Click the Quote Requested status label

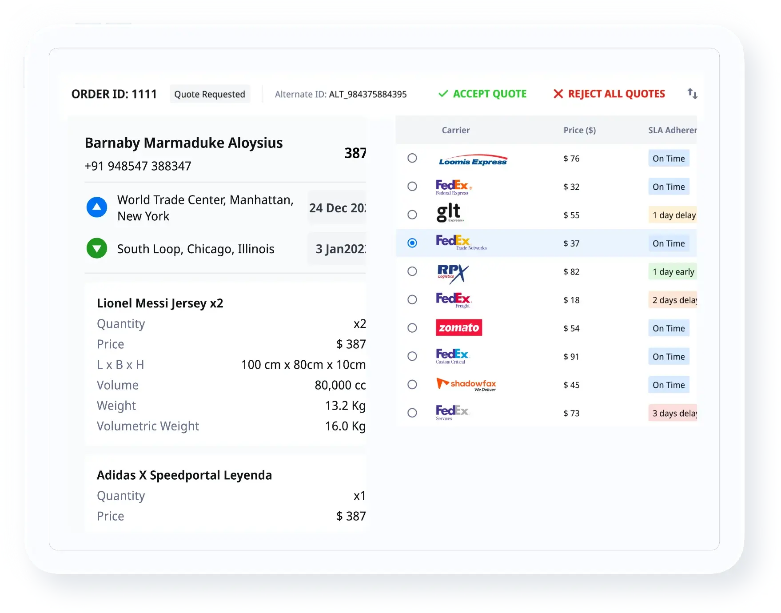(210, 94)
